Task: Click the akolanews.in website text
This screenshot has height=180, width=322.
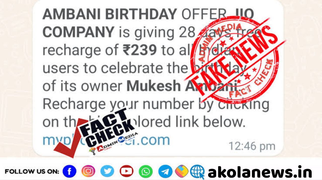Action: tap(260, 172)
